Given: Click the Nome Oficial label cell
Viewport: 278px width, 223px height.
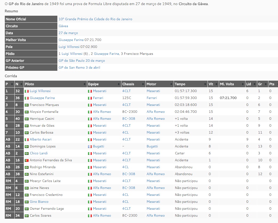Looking at the screenshot, I should click(31, 19).
